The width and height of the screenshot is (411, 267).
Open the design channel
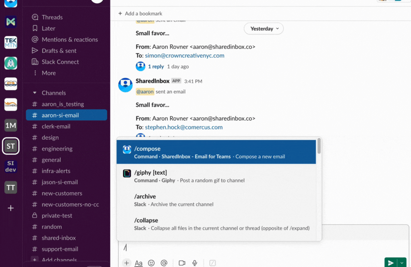66,138
